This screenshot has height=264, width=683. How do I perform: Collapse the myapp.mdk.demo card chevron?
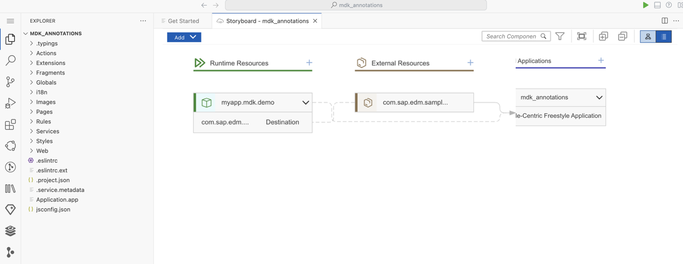tap(306, 103)
